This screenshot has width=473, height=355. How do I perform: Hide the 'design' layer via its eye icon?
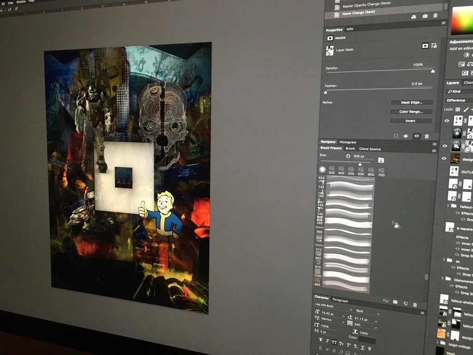[x=444, y=159]
